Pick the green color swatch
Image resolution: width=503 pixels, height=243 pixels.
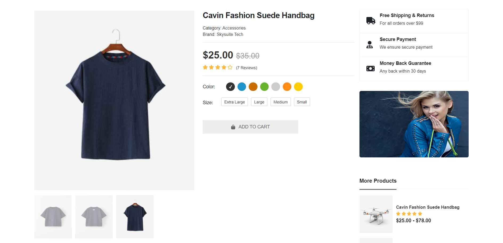click(264, 87)
